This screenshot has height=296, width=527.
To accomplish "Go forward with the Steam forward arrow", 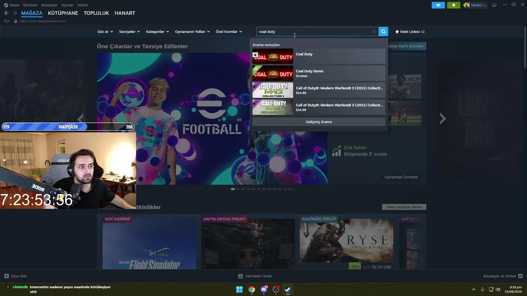I will click(x=15, y=13).
